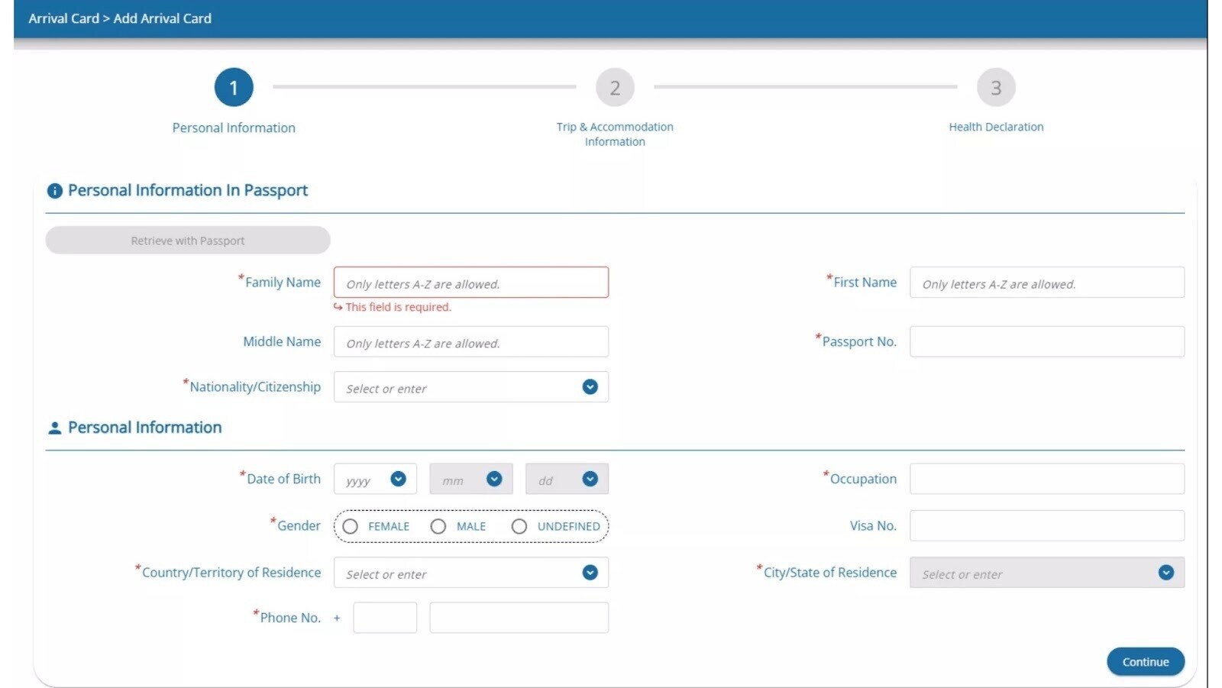This screenshot has width=1222, height=688.
Task: Click the person icon next to Personal Information
Action: point(53,428)
